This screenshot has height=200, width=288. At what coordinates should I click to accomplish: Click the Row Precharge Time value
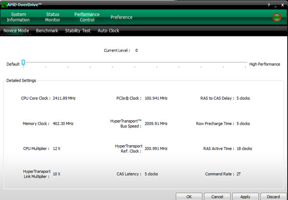click(243, 124)
